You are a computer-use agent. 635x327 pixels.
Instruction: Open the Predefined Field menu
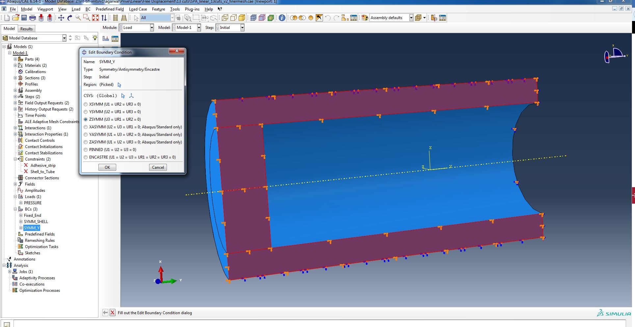[110, 9]
